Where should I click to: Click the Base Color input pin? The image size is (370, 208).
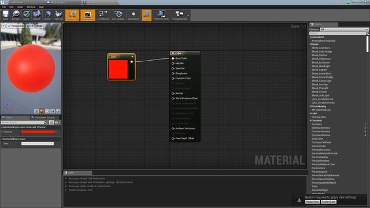pyautogui.click(x=173, y=58)
